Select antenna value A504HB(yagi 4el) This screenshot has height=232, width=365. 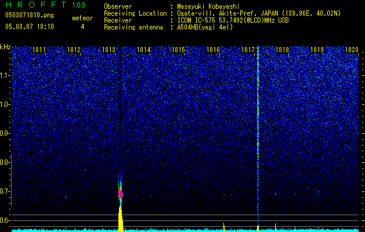205,27
